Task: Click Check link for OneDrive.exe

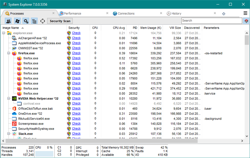Action: [x=76, y=114]
